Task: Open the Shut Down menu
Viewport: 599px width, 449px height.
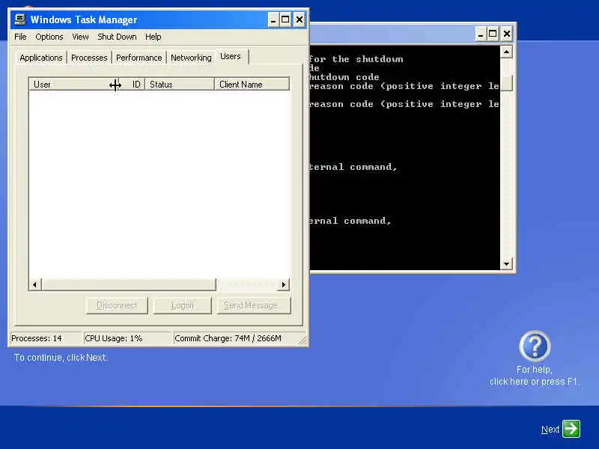Action: tap(117, 37)
